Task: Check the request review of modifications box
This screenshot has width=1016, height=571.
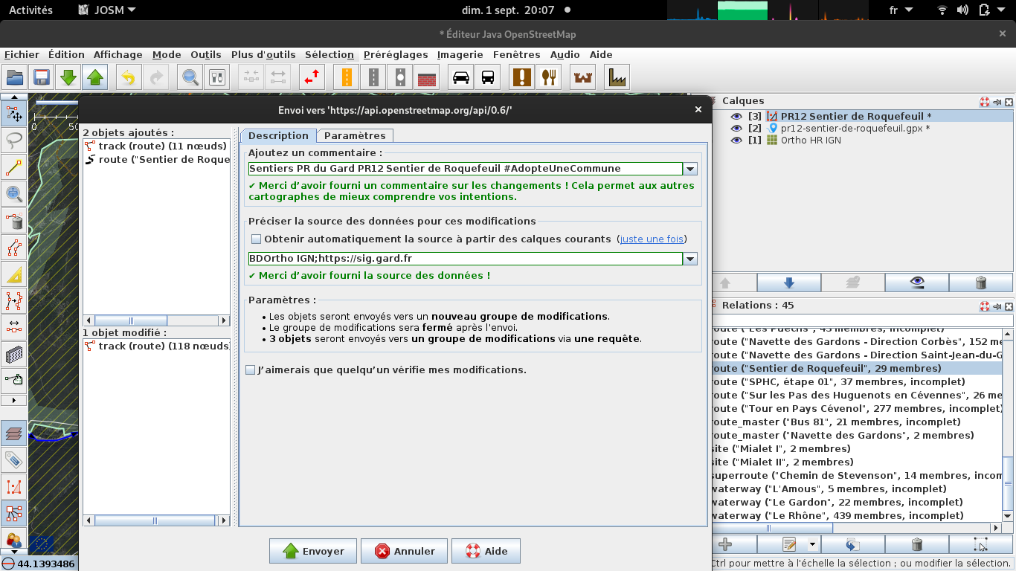Action: pos(251,370)
